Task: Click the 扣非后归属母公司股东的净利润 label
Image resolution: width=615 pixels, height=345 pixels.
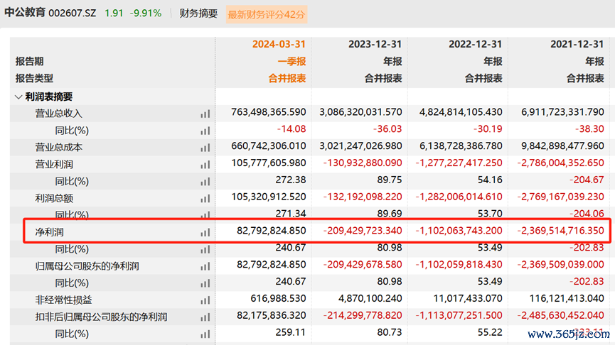Action: point(101,317)
